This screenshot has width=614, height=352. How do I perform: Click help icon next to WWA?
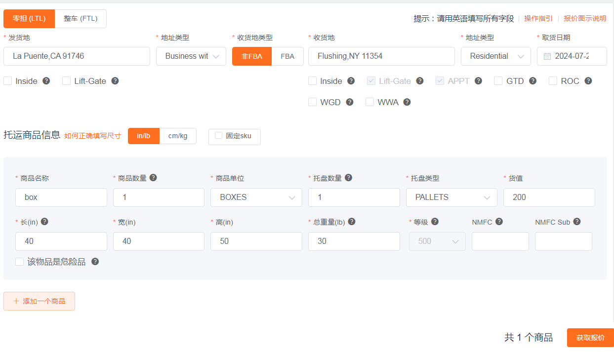pos(407,102)
